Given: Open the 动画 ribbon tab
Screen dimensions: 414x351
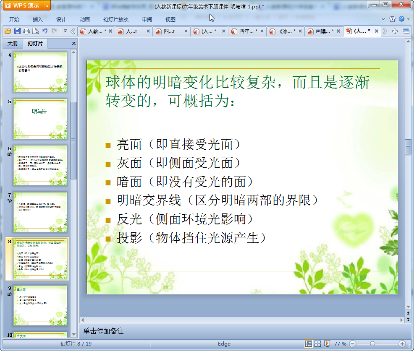Looking at the screenshot, I should coord(85,19).
